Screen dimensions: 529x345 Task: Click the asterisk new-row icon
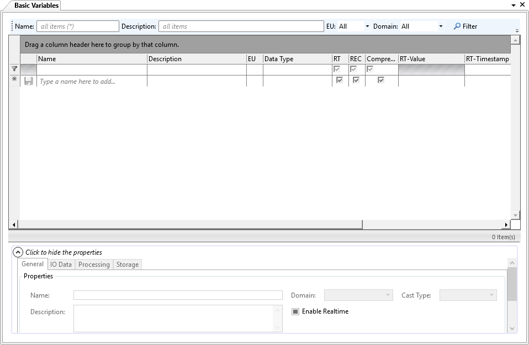pyautogui.click(x=14, y=79)
